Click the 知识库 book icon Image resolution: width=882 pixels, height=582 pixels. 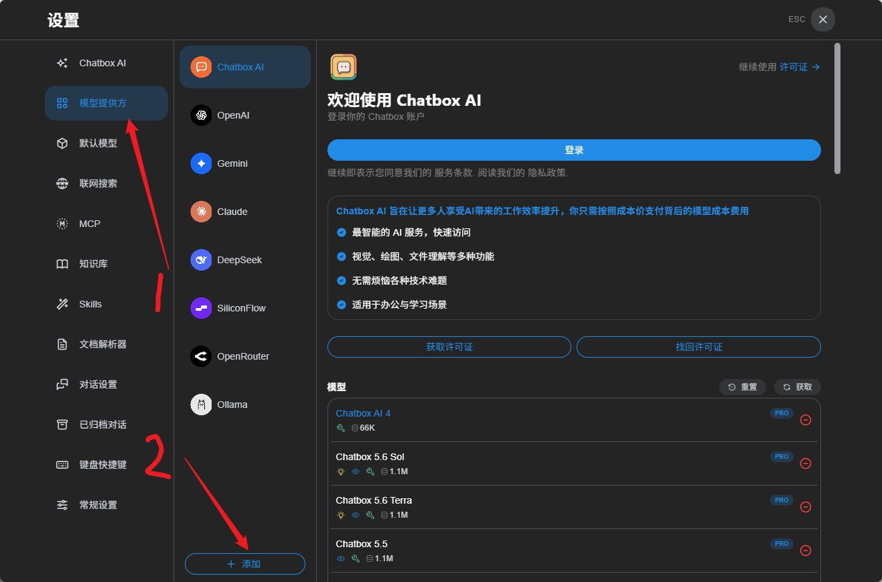(x=62, y=264)
